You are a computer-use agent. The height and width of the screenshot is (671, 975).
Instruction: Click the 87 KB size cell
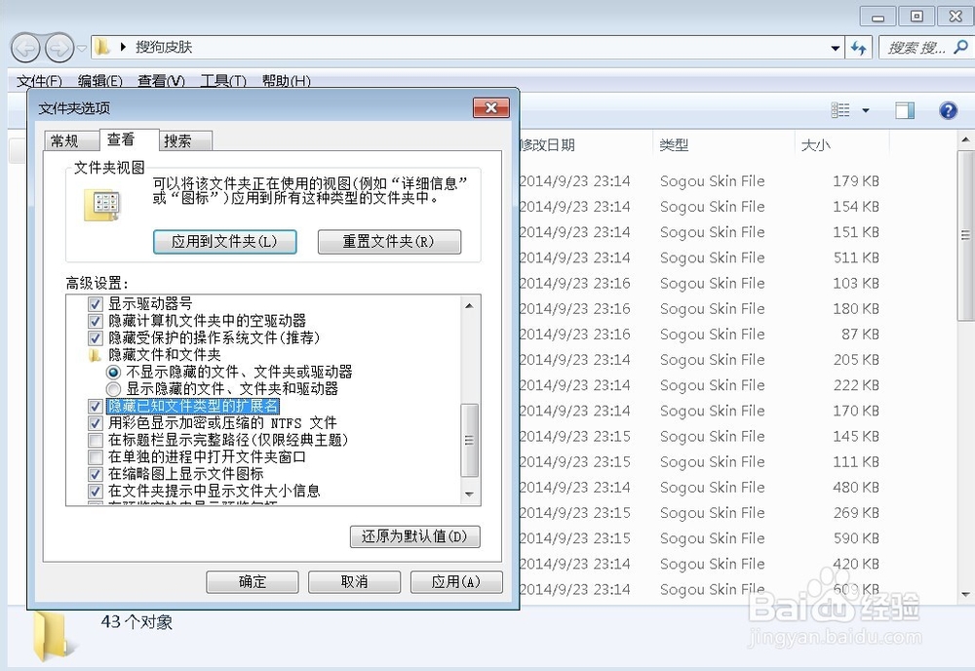(860, 334)
